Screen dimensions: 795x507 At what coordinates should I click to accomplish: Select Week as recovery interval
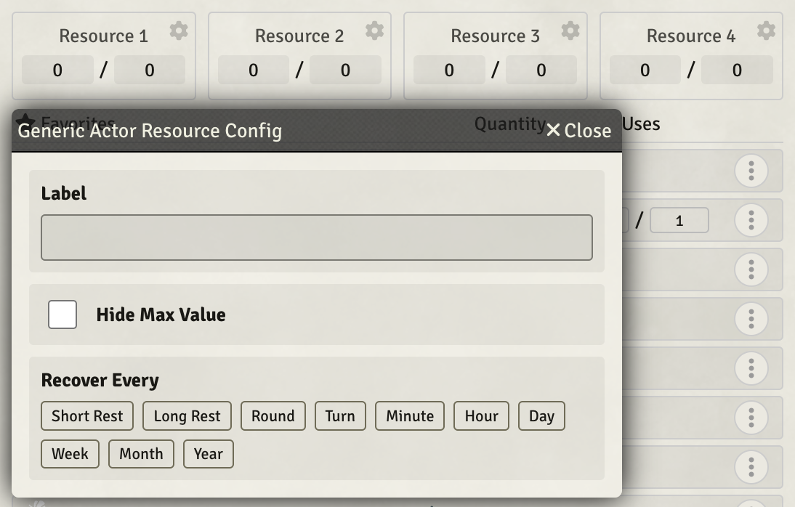click(x=70, y=453)
